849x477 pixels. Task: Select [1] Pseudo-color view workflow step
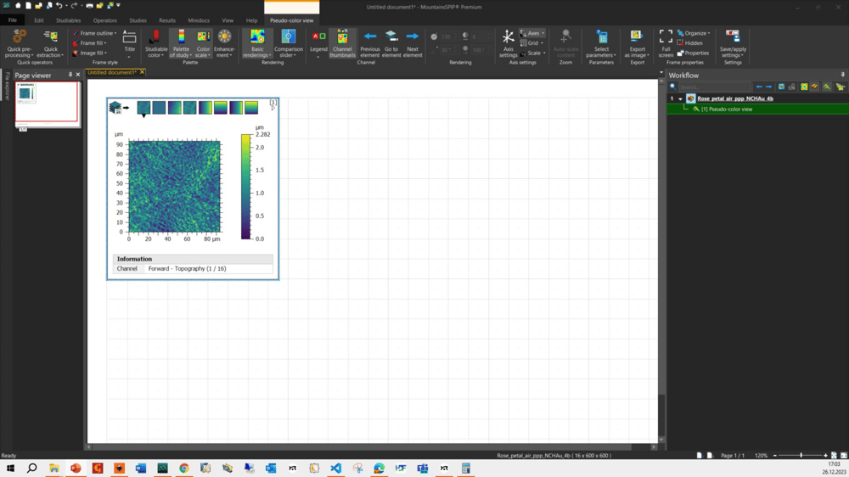pyautogui.click(x=727, y=109)
